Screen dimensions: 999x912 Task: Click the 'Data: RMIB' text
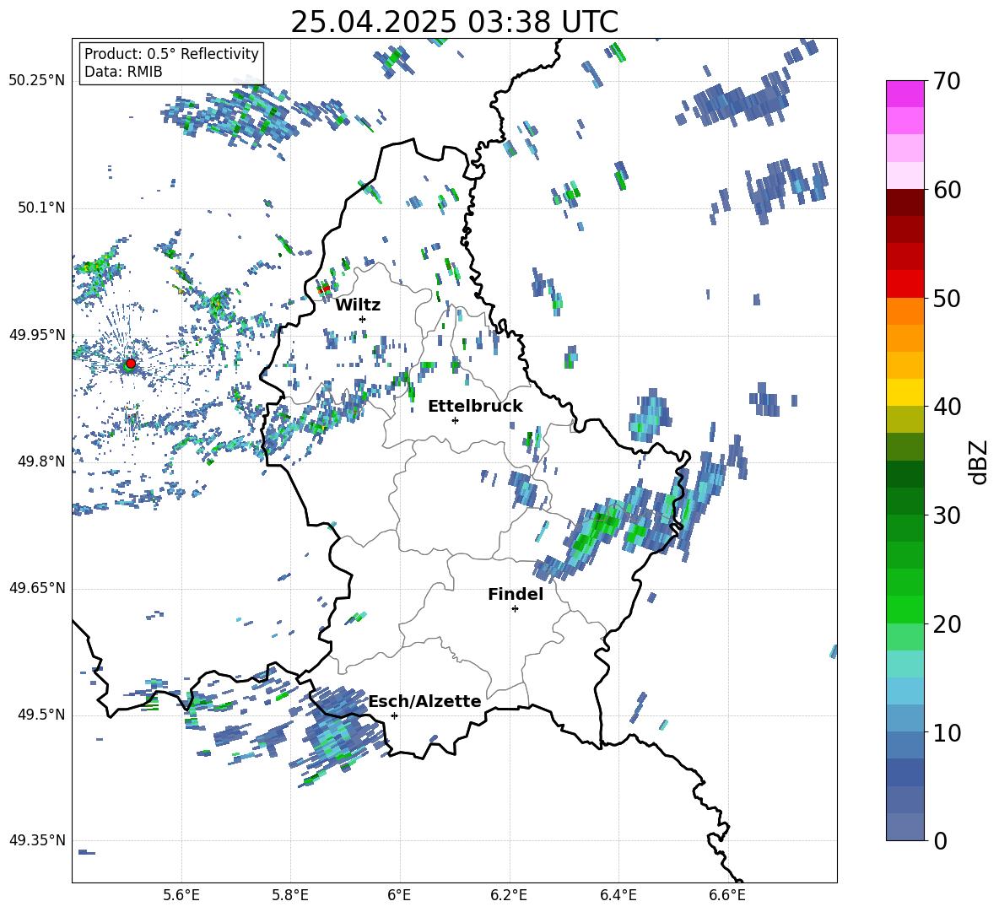[x=123, y=72]
